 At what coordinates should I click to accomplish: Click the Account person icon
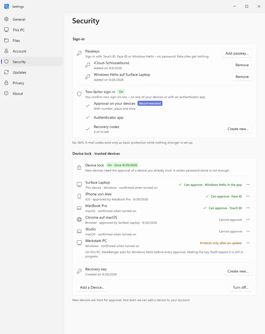6,51
